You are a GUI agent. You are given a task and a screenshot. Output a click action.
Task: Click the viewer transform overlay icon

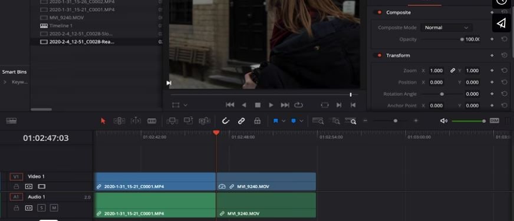click(176, 105)
